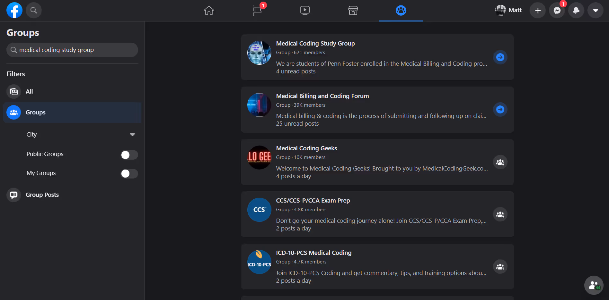This screenshot has width=609, height=300.
Task: Select the Groups filter
Action: pos(72,113)
